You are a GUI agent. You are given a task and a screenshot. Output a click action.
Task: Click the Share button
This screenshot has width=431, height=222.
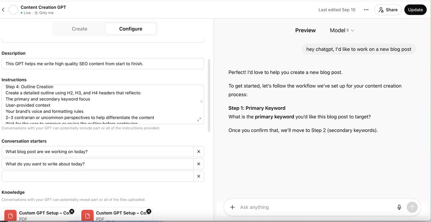click(388, 10)
